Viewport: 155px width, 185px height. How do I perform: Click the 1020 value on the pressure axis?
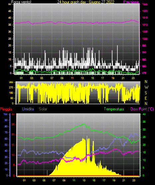click(x=145, y=11)
